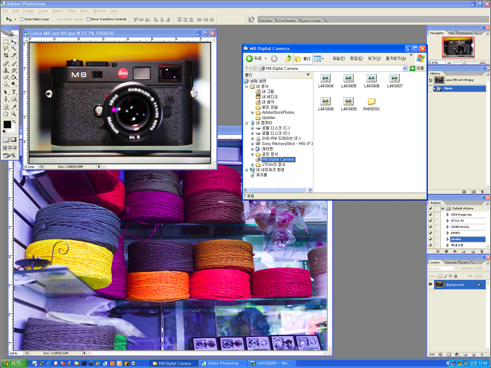This screenshot has width=491, height=368.
Task: Select the Eraser tool
Action: pos(6,77)
